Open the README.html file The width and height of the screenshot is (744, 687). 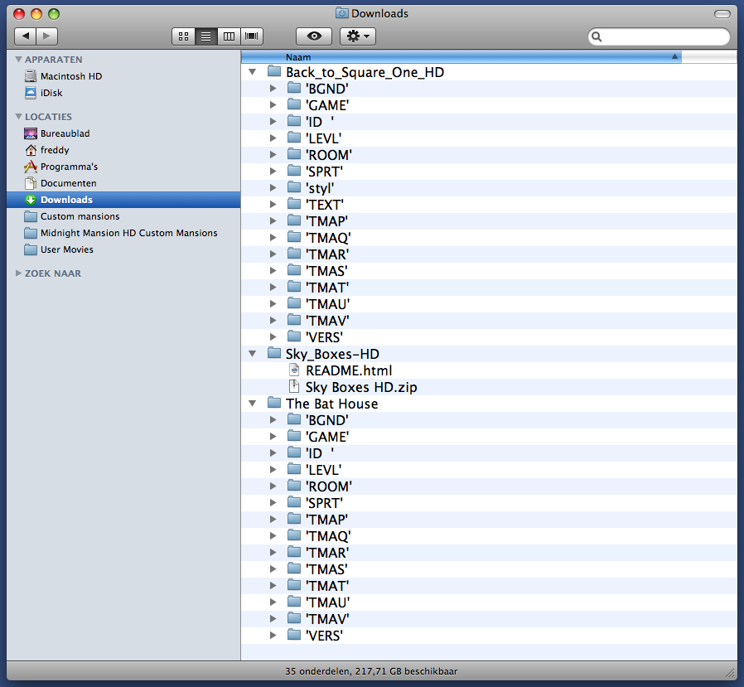coord(348,370)
